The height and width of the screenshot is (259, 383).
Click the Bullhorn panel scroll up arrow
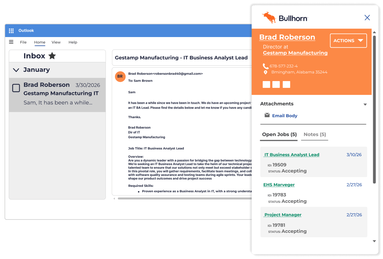pos(374,32)
